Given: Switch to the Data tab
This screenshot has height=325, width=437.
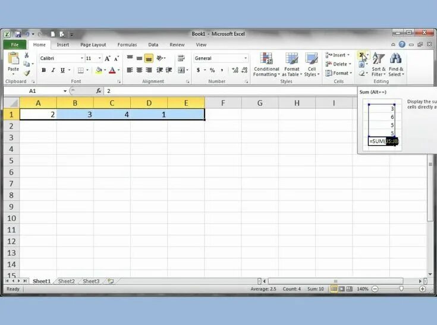Looking at the screenshot, I should [153, 45].
